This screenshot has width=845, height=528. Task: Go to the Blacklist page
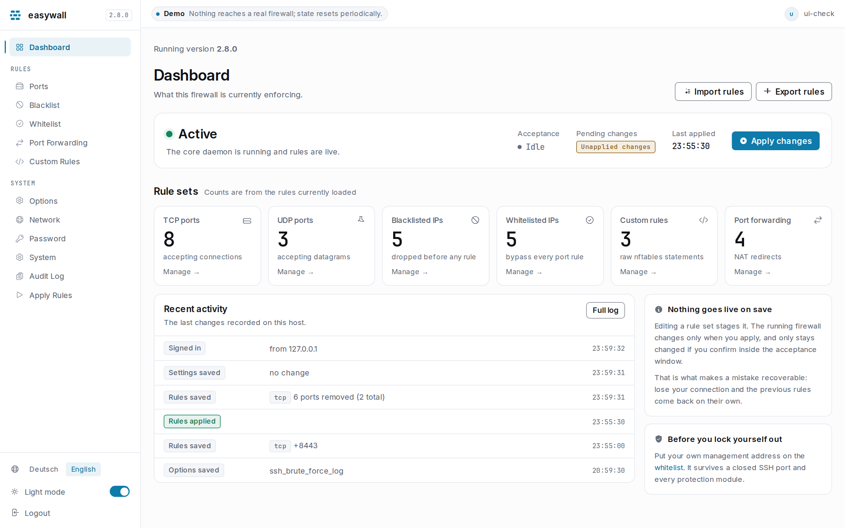70,105
